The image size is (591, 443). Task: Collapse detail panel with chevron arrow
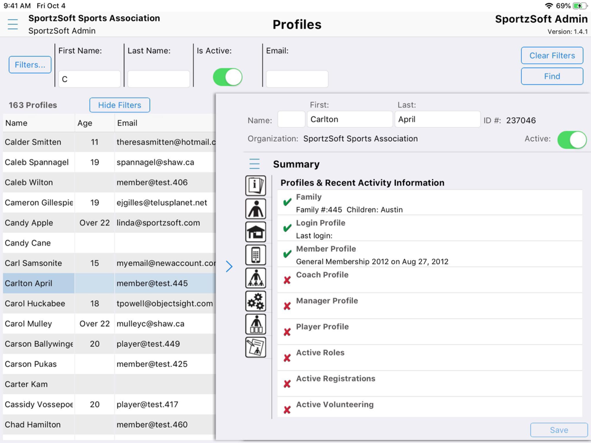tap(229, 266)
